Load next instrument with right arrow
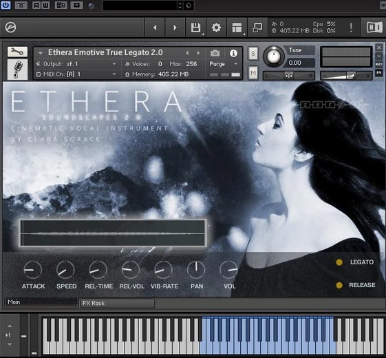 [x=198, y=53]
